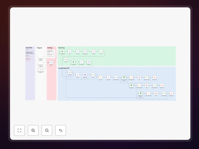Open the sheets node starting the middle retry chain

point(131,85)
